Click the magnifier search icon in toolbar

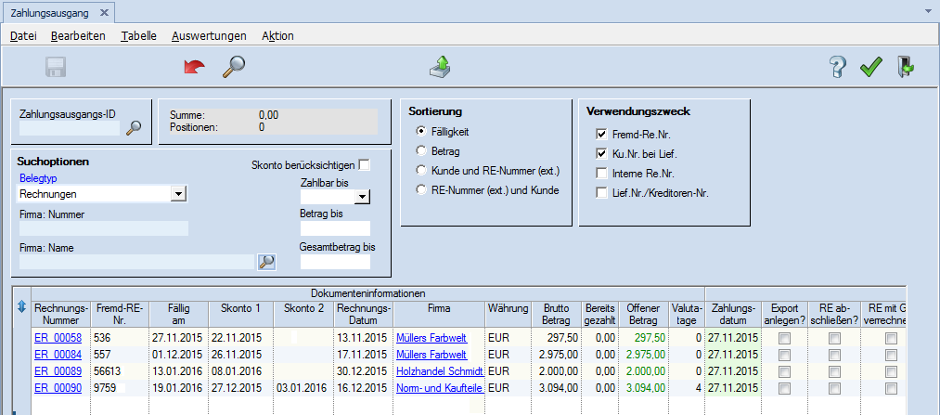tap(233, 67)
